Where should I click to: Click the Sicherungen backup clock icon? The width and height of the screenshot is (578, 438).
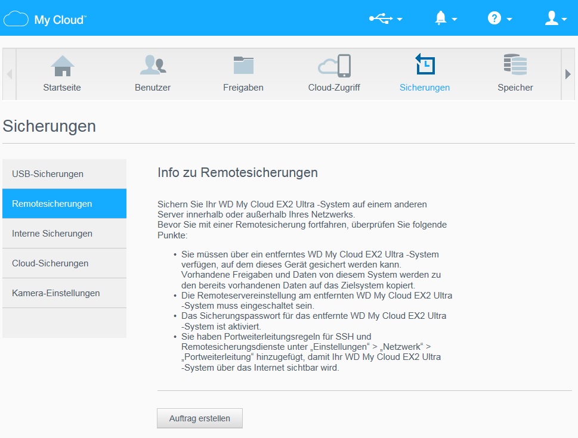point(425,64)
